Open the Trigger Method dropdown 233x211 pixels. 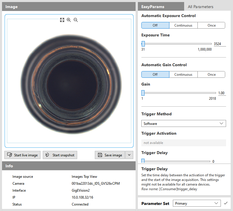(x=184, y=123)
